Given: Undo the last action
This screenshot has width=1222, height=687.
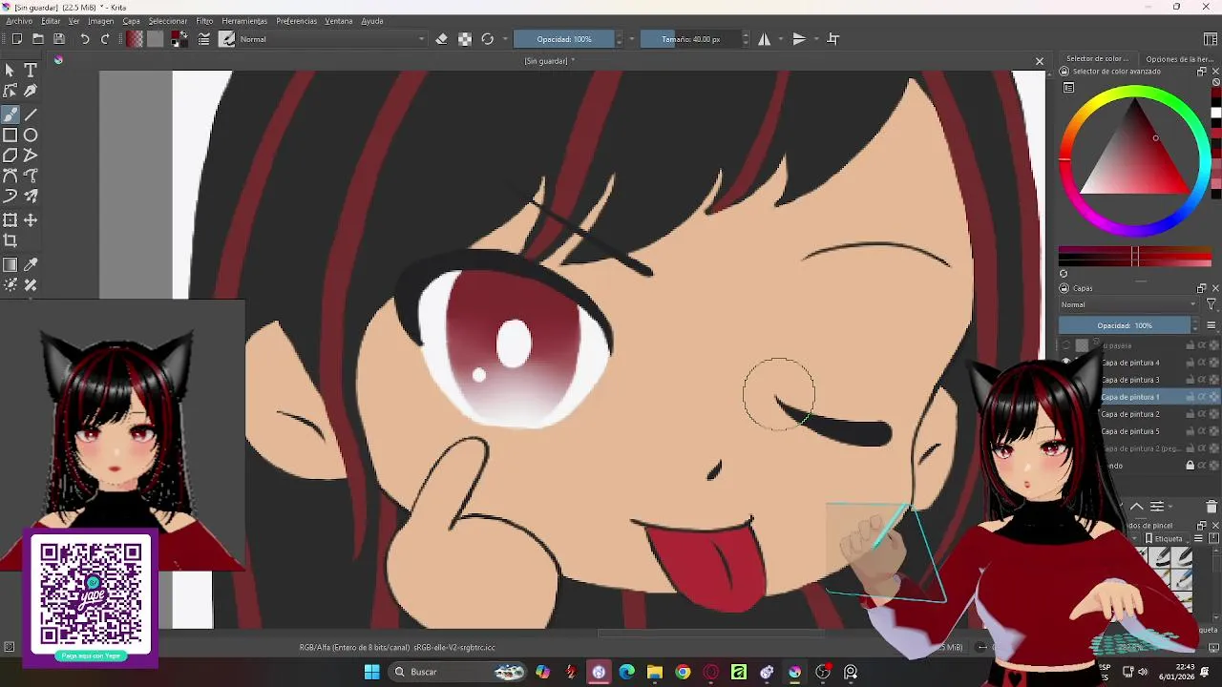Looking at the screenshot, I should coord(84,39).
